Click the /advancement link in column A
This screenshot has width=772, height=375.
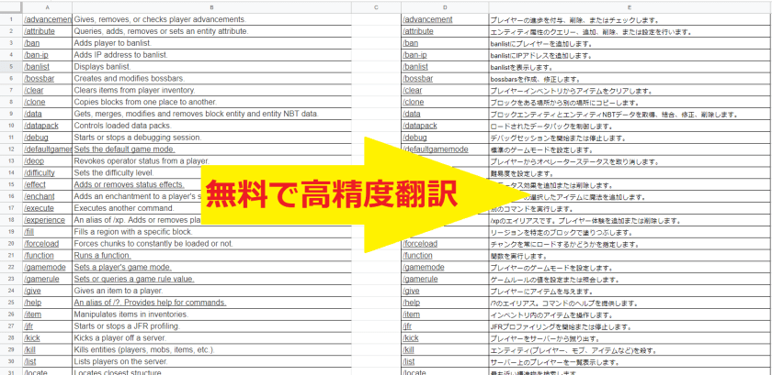(x=48, y=18)
